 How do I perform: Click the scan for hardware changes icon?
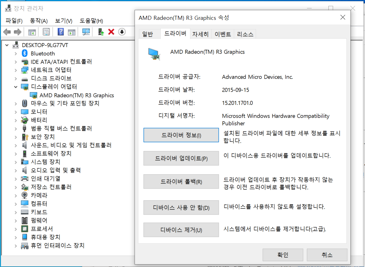point(86,32)
